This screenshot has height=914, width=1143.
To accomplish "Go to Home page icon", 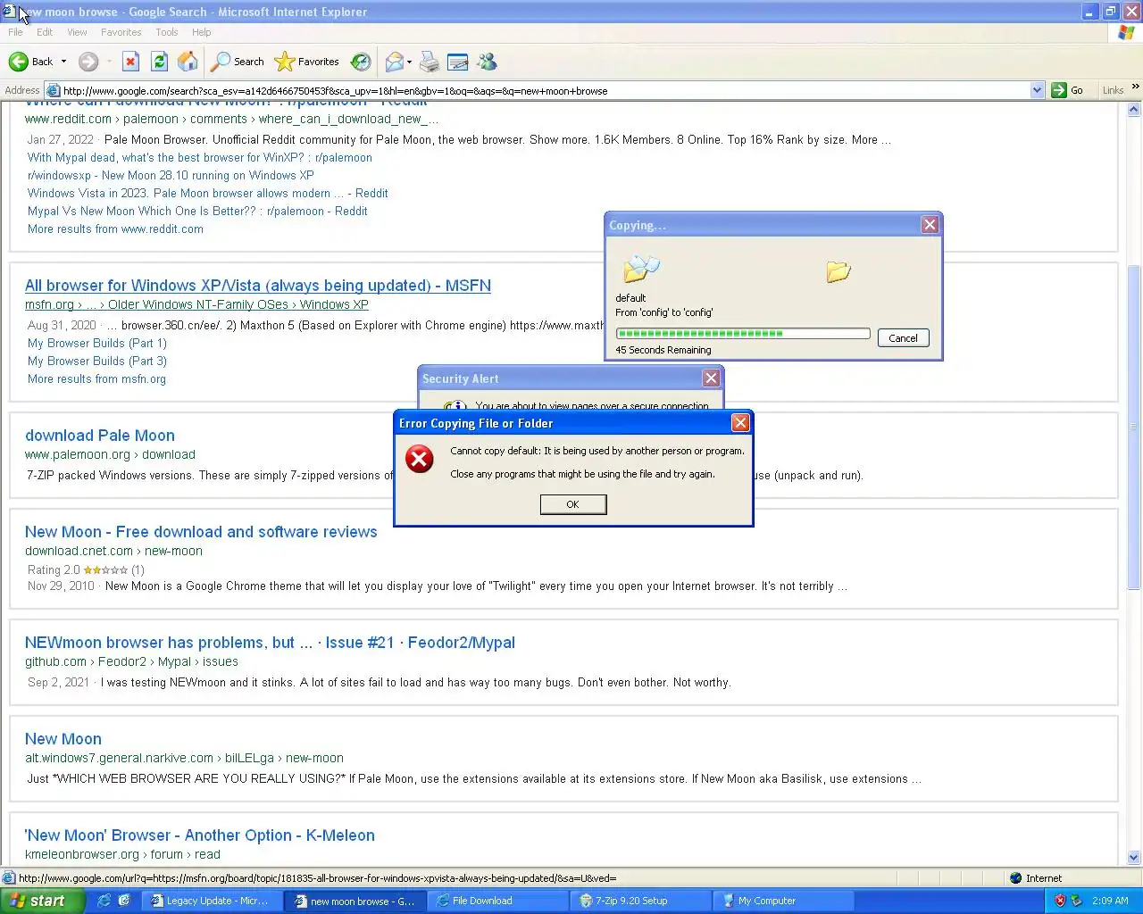I will click(x=188, y=62).
